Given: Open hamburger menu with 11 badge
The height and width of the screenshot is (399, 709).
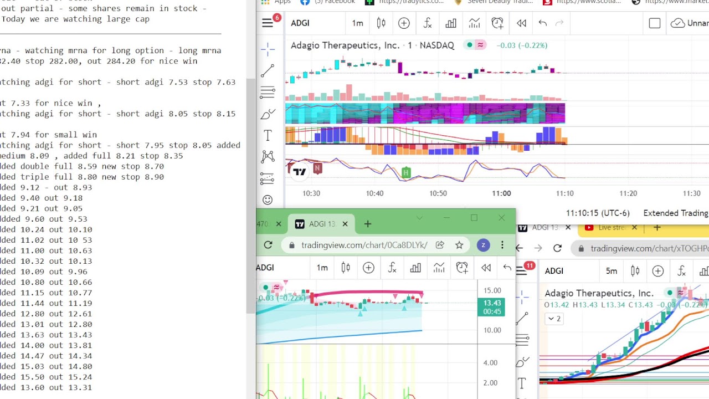Looking at the screenshot, I should 522,270.
